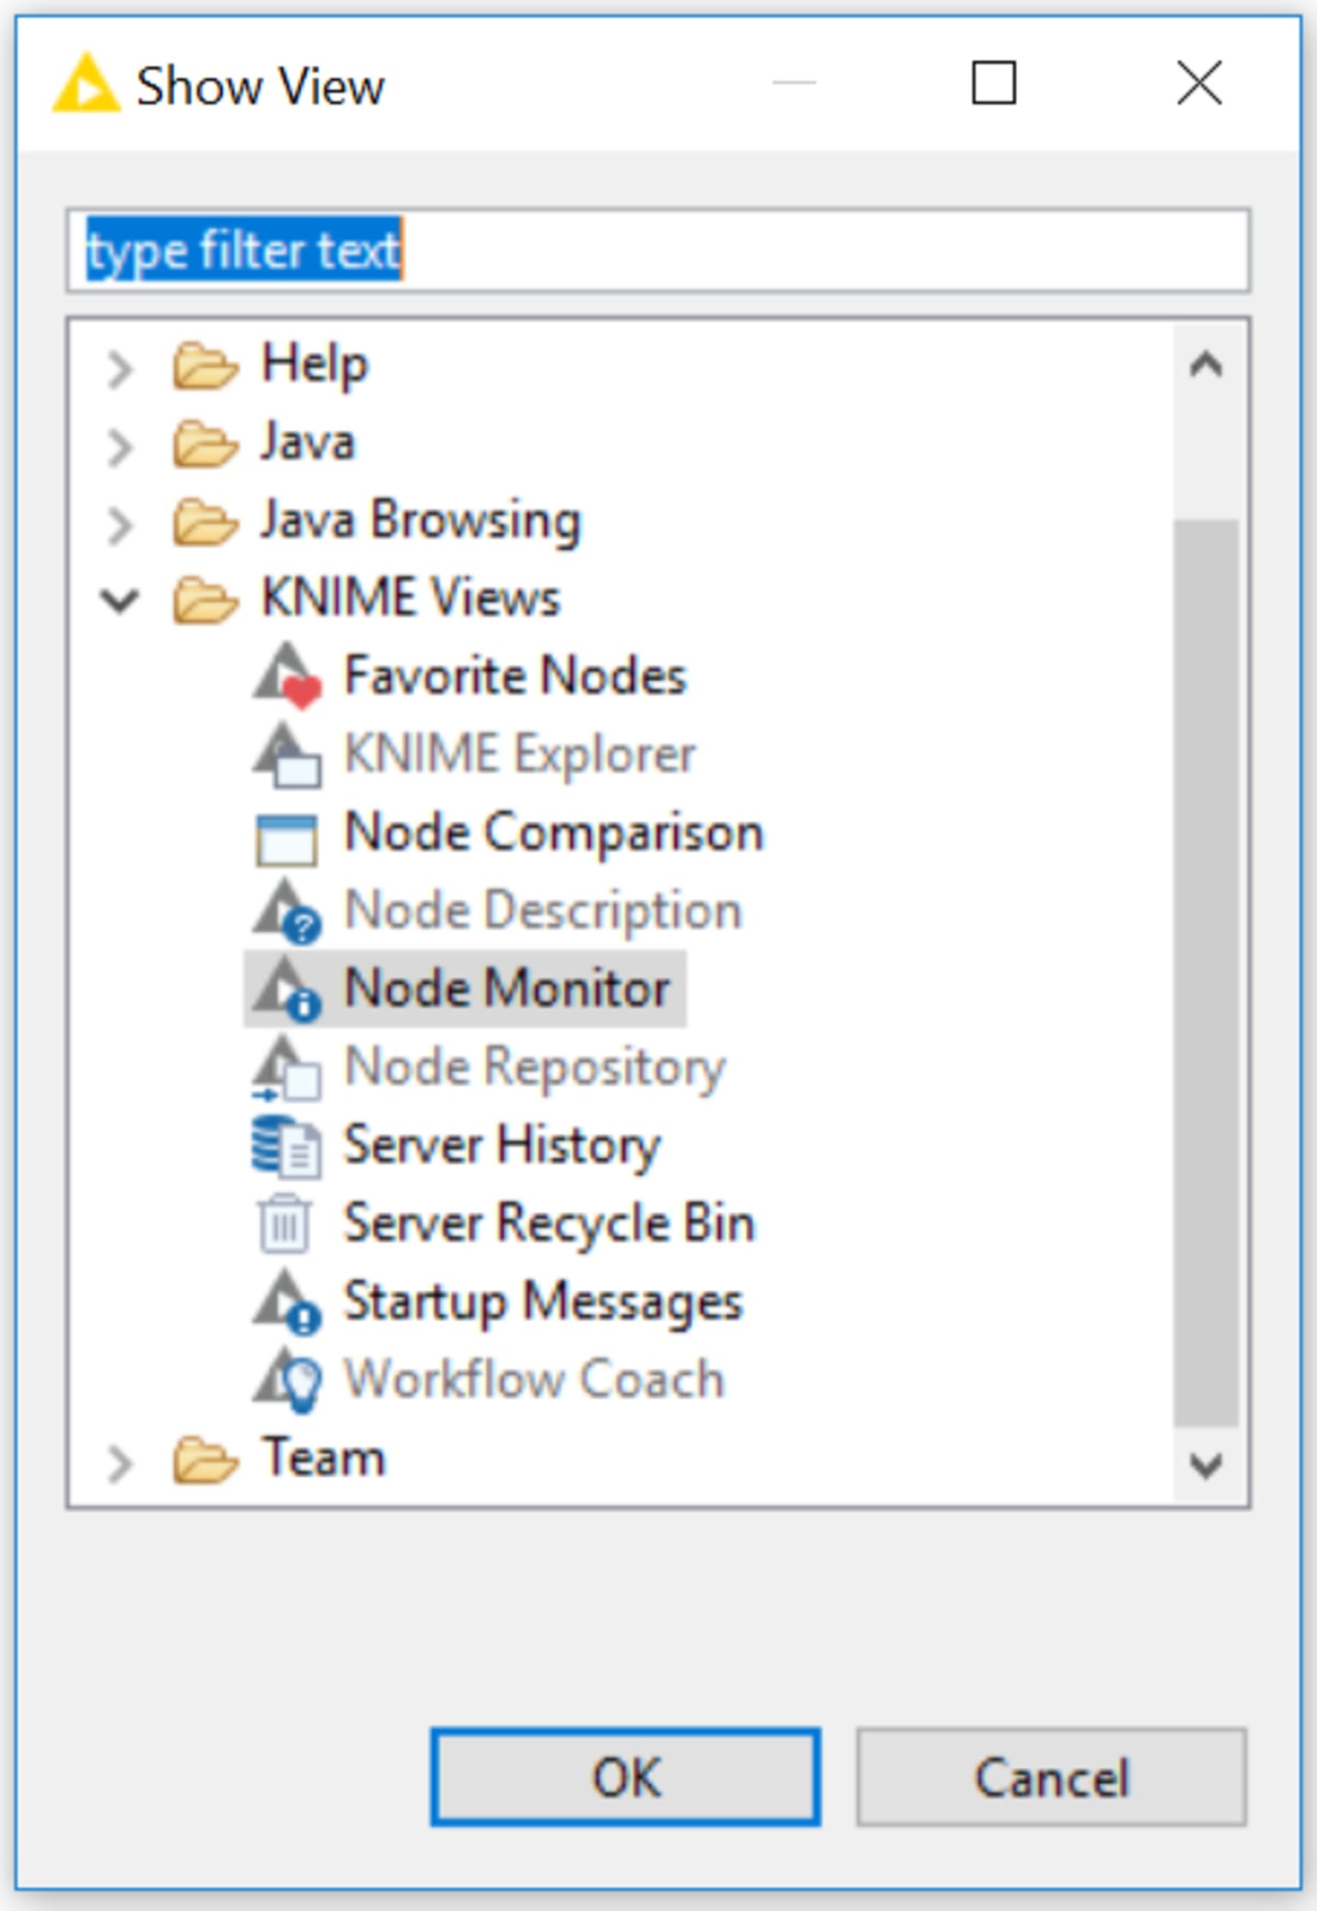Click the Node Description question-mark icon

288,911
